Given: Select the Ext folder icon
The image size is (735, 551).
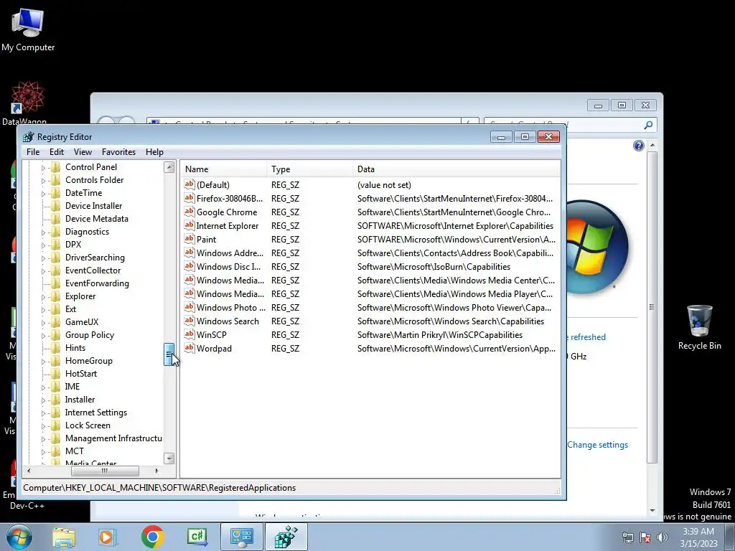Looking at the screenshot, I should point(56,309).
